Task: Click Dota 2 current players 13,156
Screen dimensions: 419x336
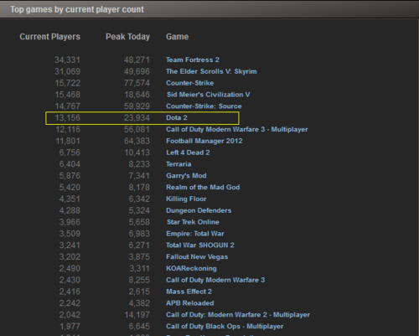Action: (x=67, y=118)
